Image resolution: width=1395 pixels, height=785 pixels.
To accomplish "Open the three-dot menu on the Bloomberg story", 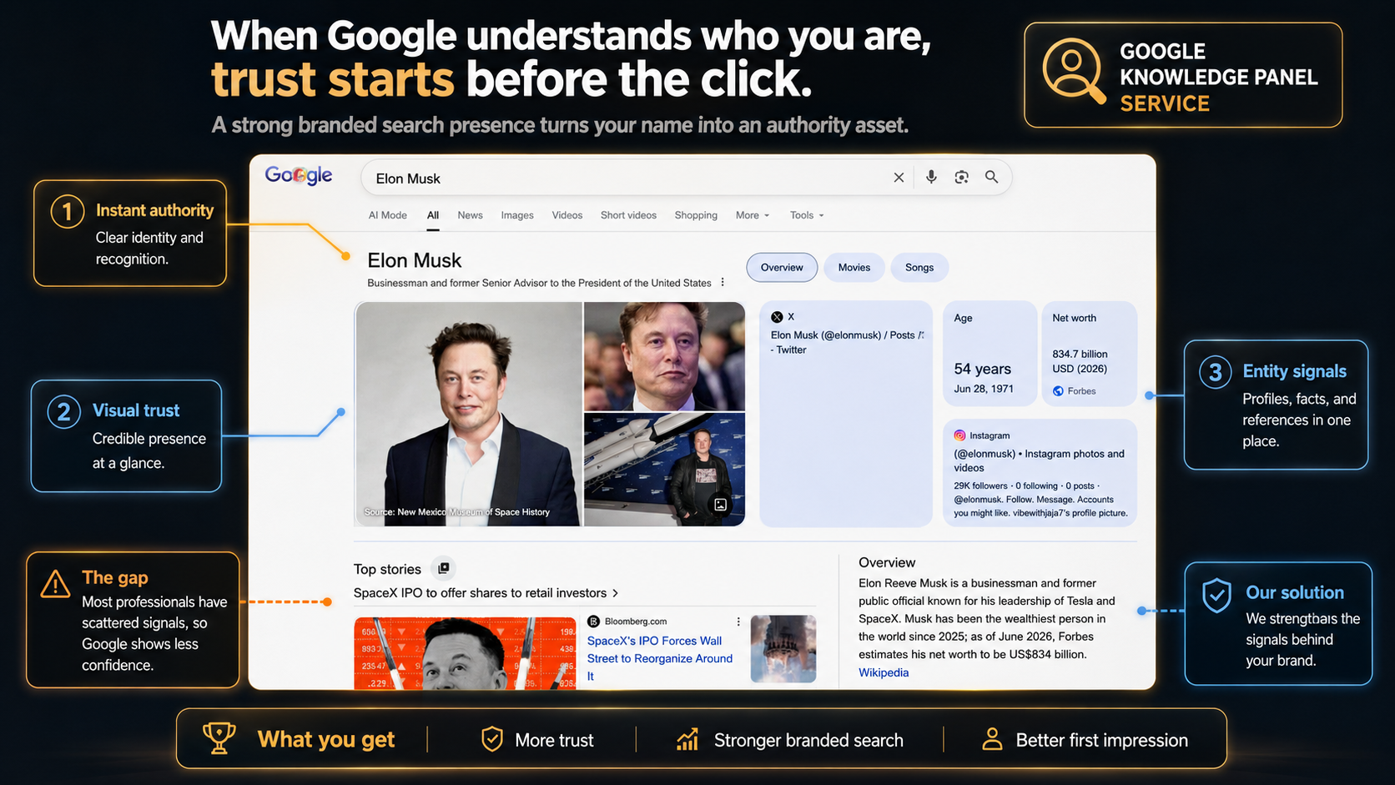I will pyautogui.click(x=738, y=621).
